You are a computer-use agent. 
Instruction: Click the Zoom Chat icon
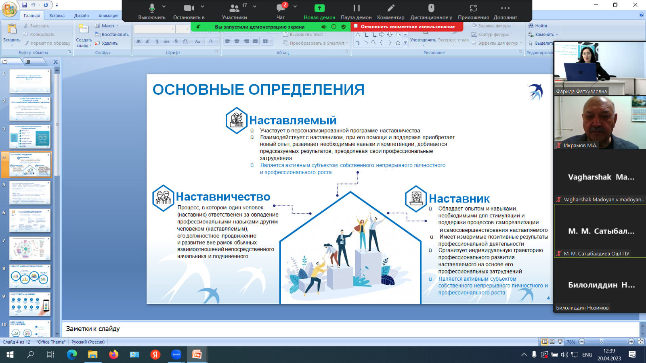[x=281, y=8]
